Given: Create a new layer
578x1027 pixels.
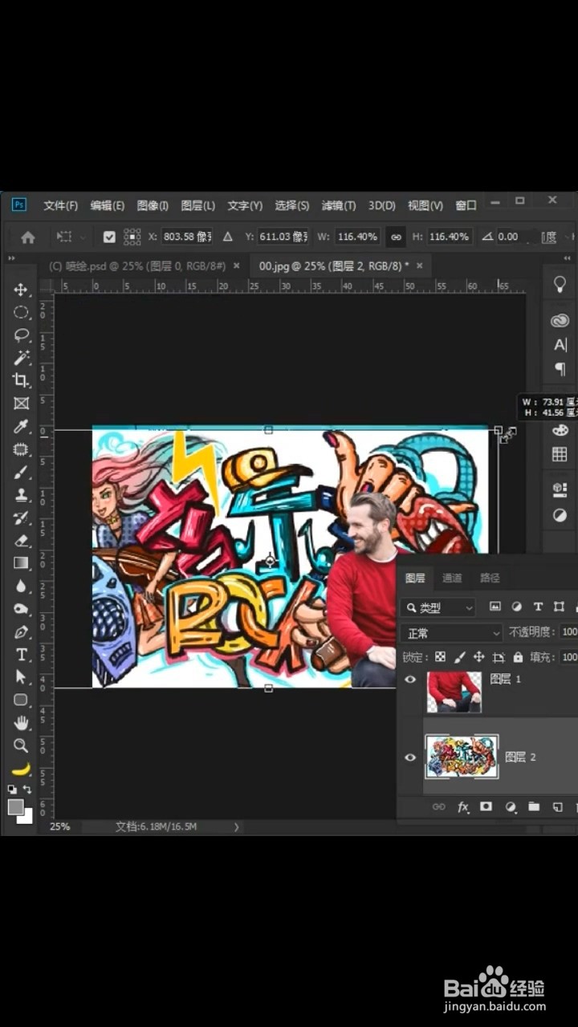Looking at the screenshot, I should click(558, 807).
